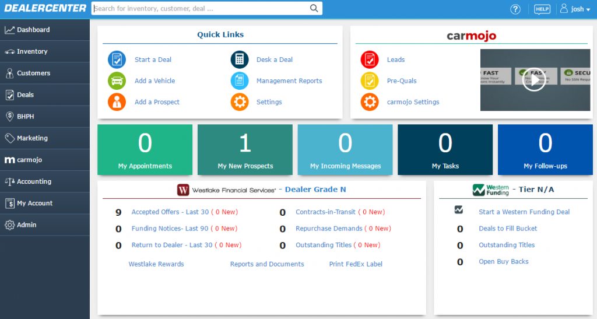Screen dimensions: 597x319
Task: Click the Tier N/A heading text
Action: tap(536, 190)
